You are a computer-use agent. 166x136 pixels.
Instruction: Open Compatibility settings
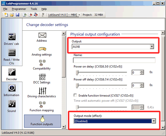click(x=42, y=65)
